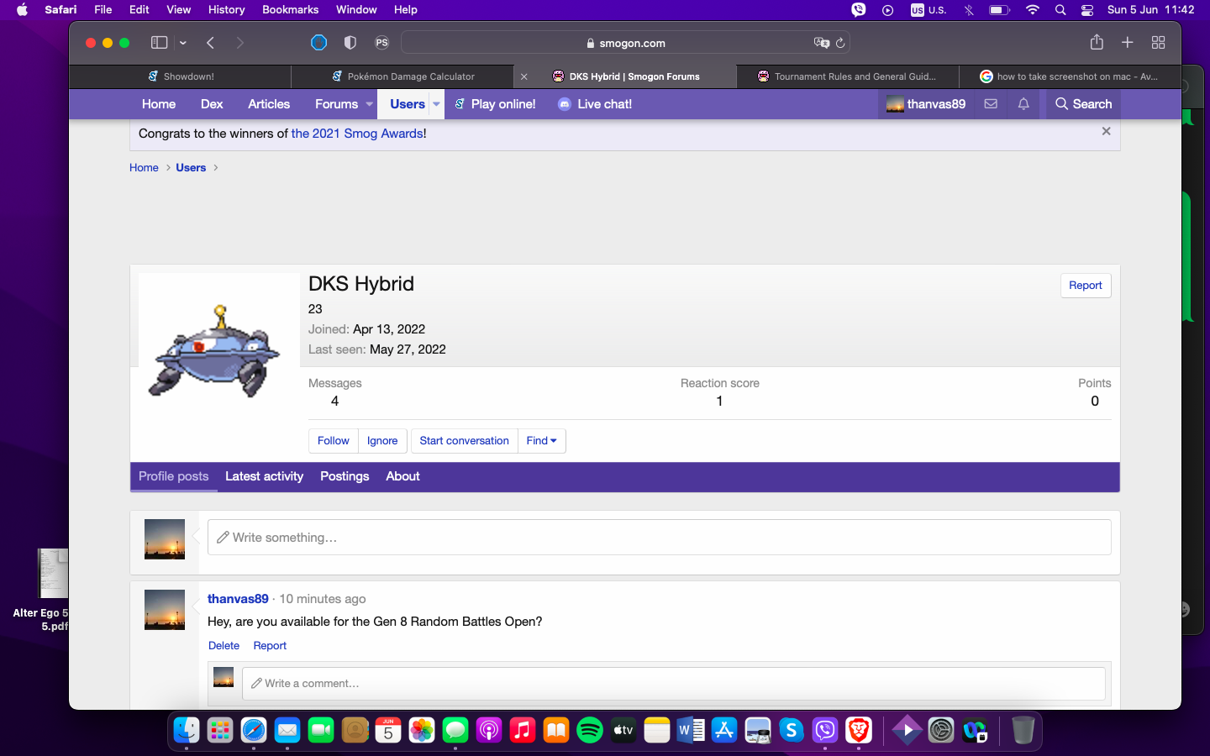Expand the Forums dropdown arrow
The image size is (1210, 756).
coord(369,104)
